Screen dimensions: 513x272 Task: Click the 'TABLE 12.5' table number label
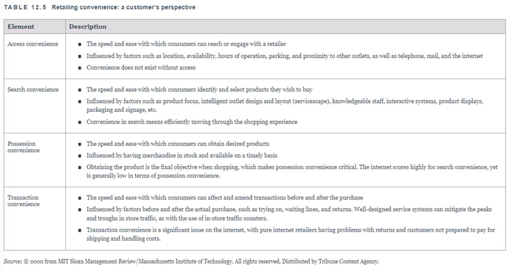[25, 7]
